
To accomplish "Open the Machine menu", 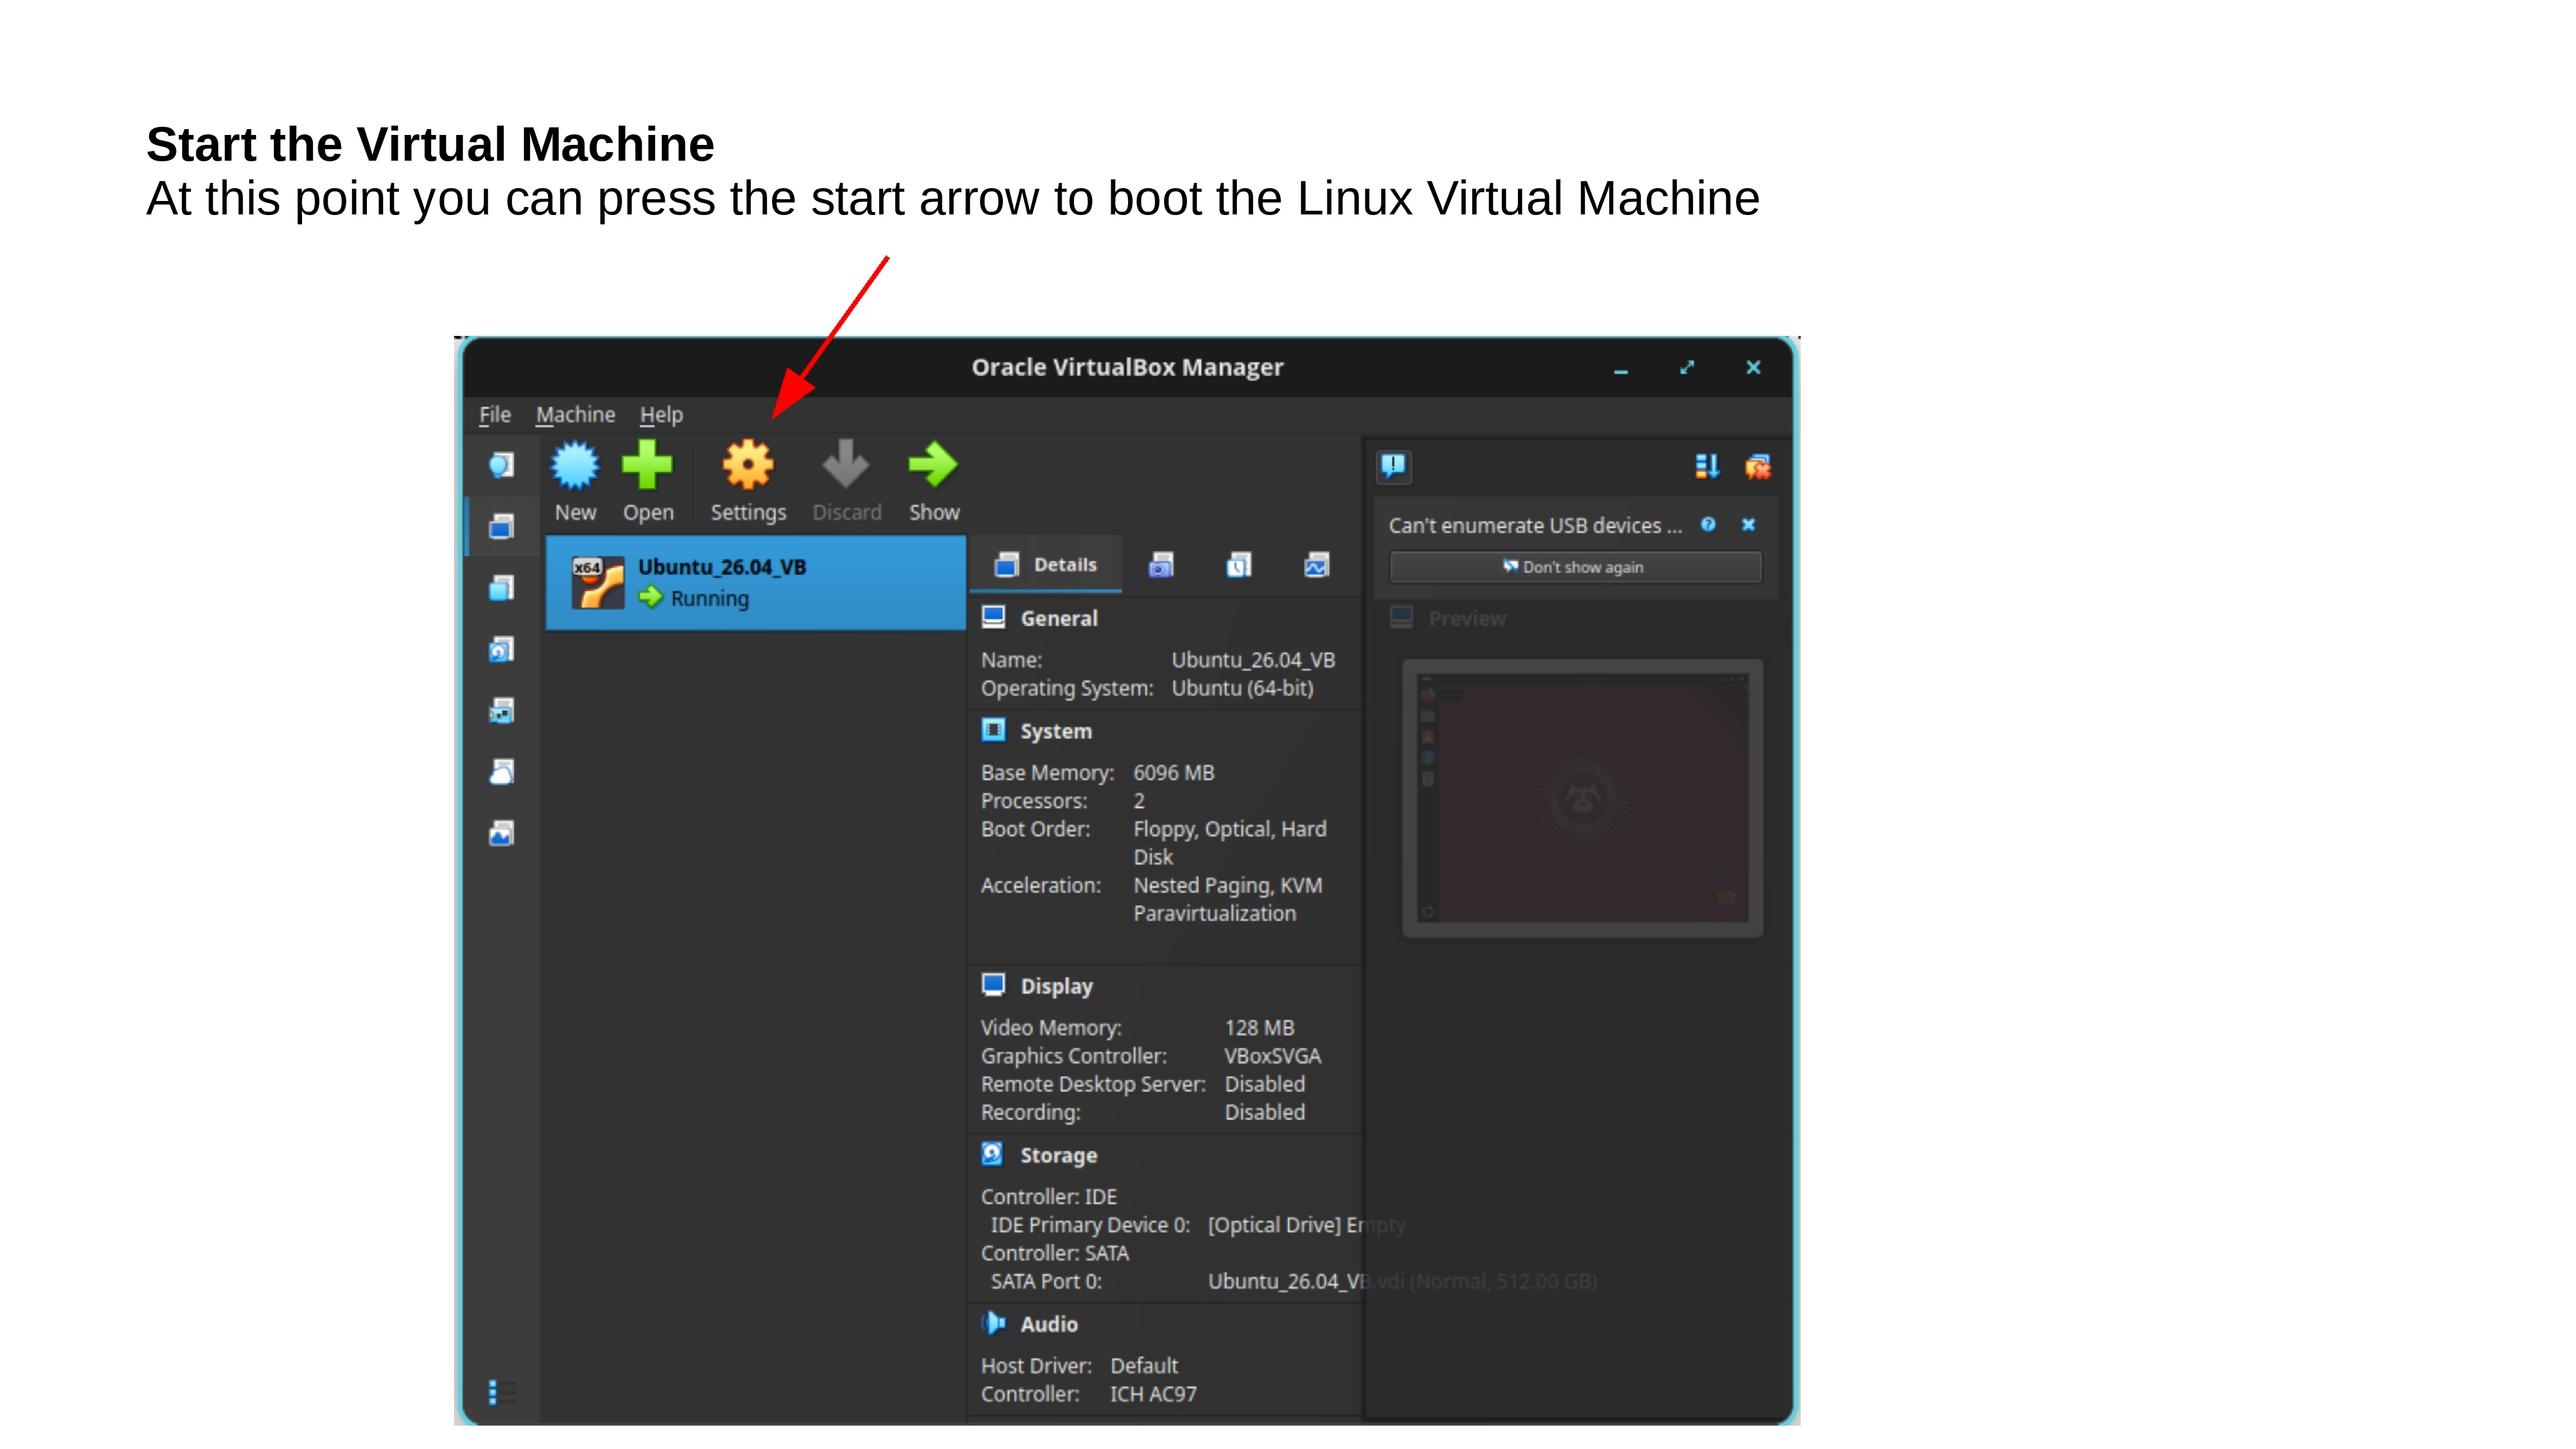I will point(575,414).
